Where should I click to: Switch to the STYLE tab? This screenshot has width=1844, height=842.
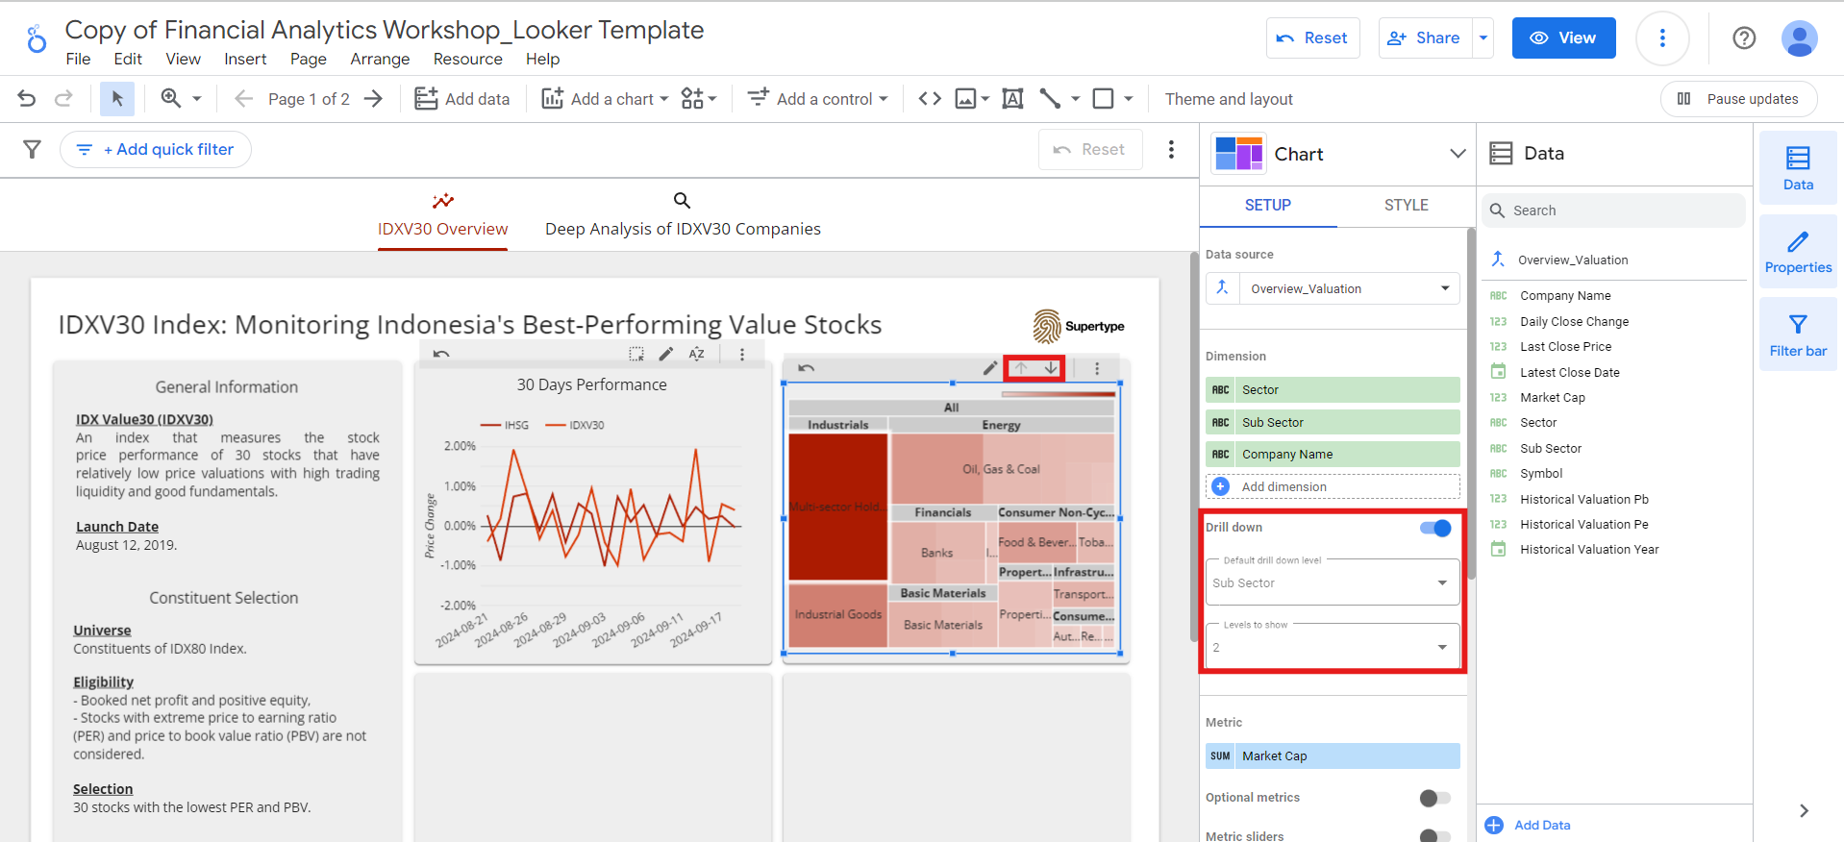click(x=1406, y=205)
